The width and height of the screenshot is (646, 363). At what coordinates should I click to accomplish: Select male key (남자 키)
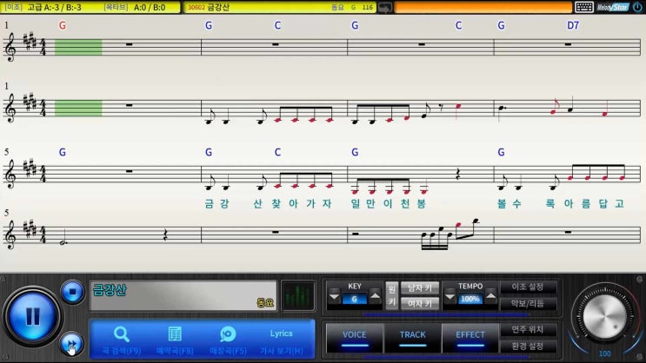(x=420, y=288)
